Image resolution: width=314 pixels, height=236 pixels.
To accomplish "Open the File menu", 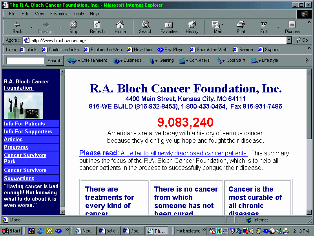I will pos(12,14).
